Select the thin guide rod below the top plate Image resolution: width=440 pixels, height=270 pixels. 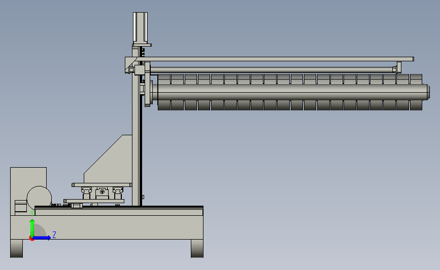(272, 69)
